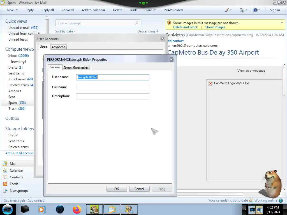Screen dimensions: 287x215
Task: Click the broken CapMetro Logo image placeholder
Action: [210, 83]
